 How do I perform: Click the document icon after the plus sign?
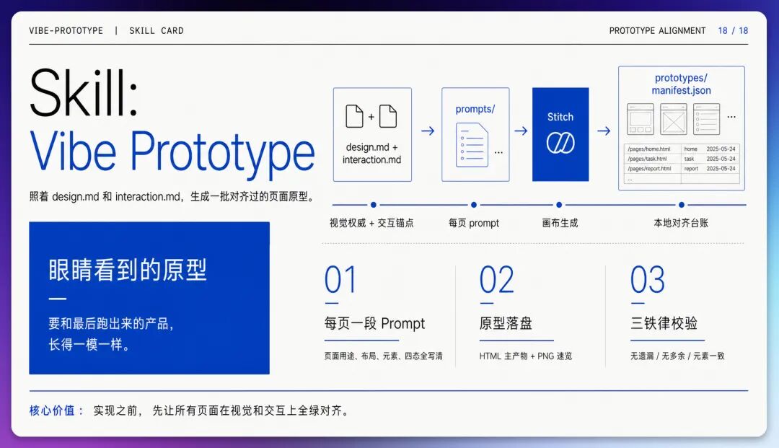pos(388,116)
